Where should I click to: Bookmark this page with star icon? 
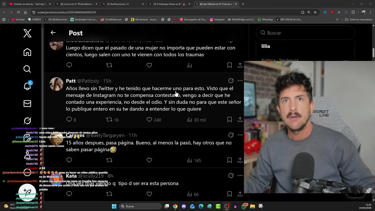tap(315, 12)
